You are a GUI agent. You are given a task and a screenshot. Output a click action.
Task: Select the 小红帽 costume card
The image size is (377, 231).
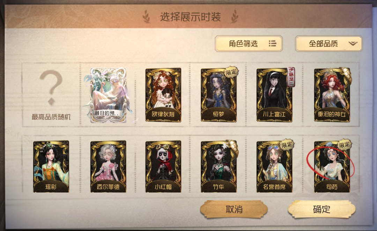click(163, 167)
